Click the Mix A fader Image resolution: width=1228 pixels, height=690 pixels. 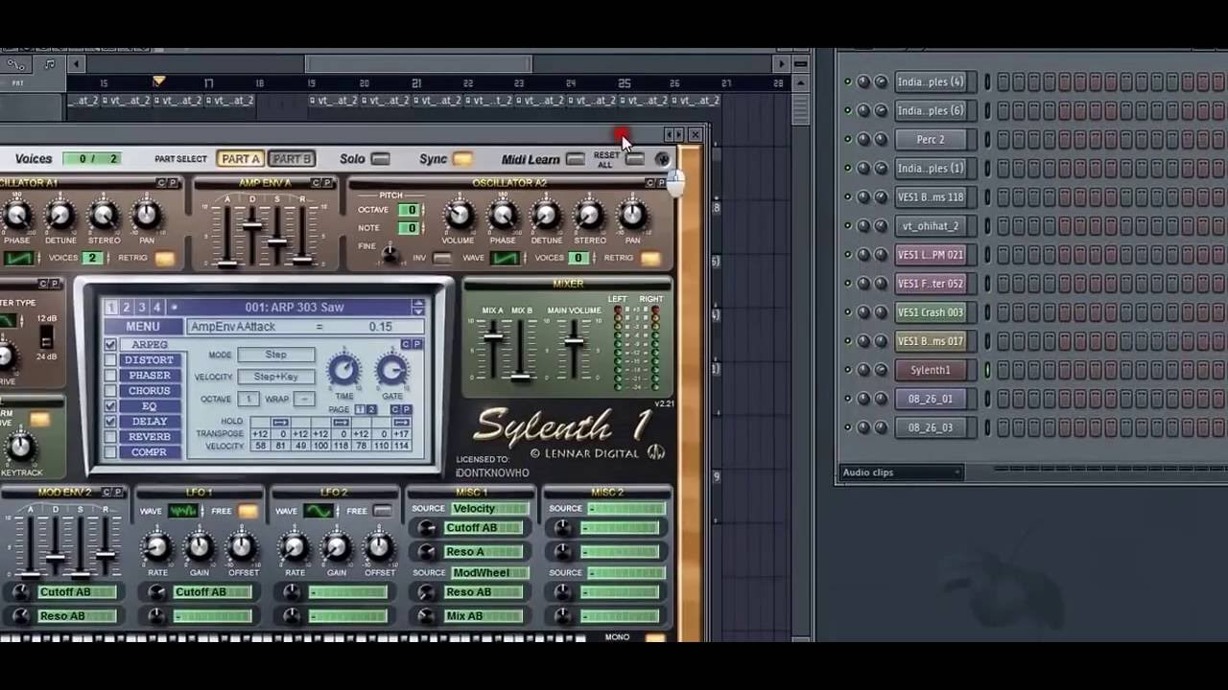493,335
